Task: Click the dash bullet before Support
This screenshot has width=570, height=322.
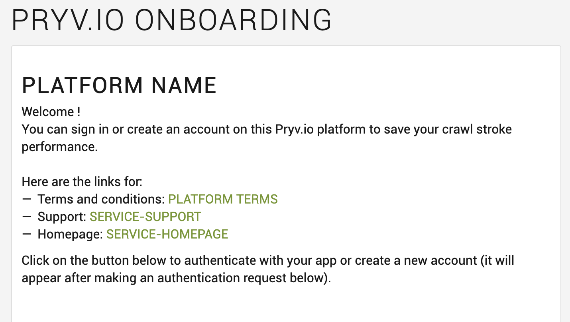Action: coord(27,216)
